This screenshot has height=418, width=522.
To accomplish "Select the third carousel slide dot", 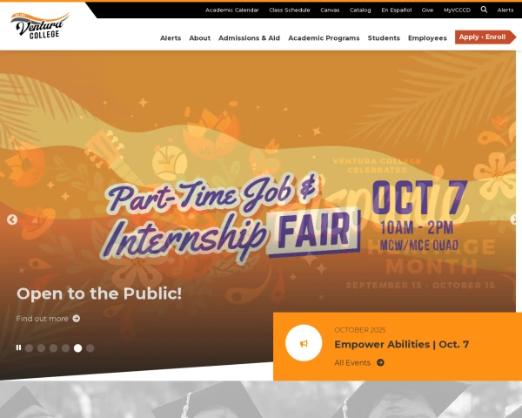I will click(x=53, y=348).
